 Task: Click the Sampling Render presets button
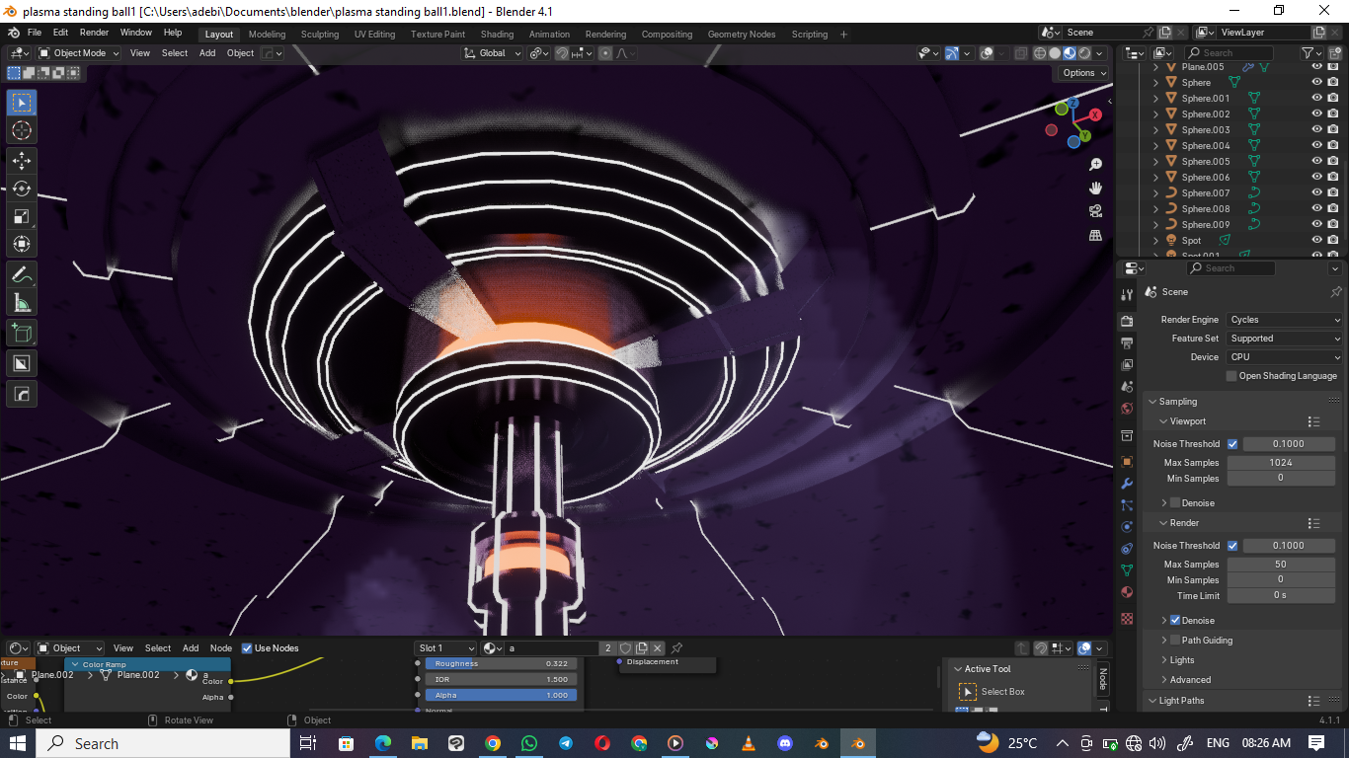[1313, 523]
